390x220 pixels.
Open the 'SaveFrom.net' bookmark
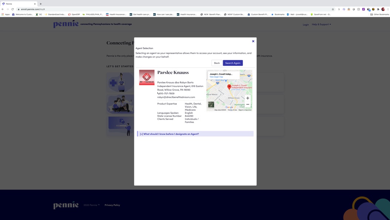[x=320, y=14]
